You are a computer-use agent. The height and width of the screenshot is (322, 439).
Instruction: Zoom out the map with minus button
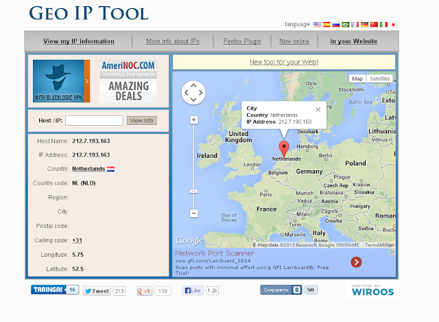coord(193,214)
